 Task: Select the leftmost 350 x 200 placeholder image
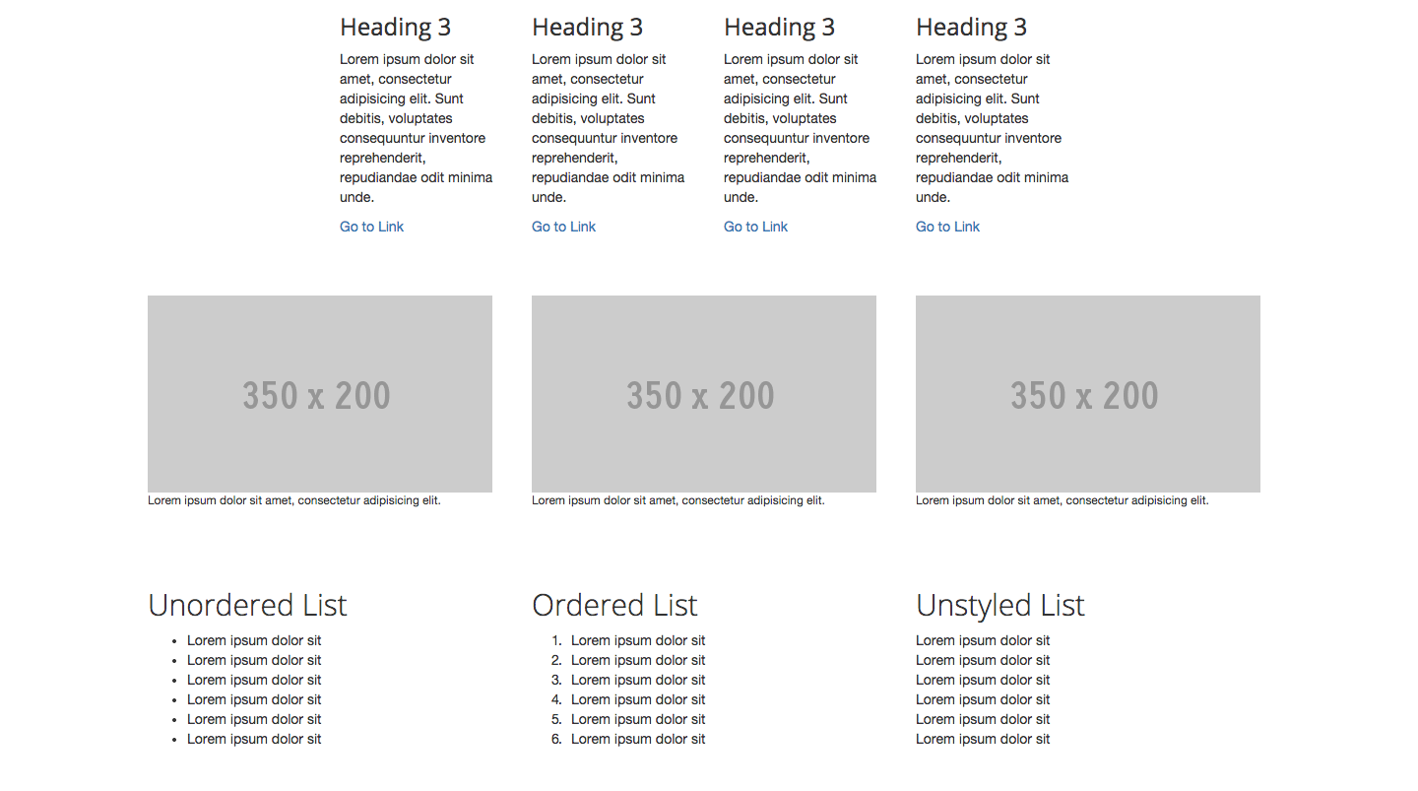pos(320,394)
